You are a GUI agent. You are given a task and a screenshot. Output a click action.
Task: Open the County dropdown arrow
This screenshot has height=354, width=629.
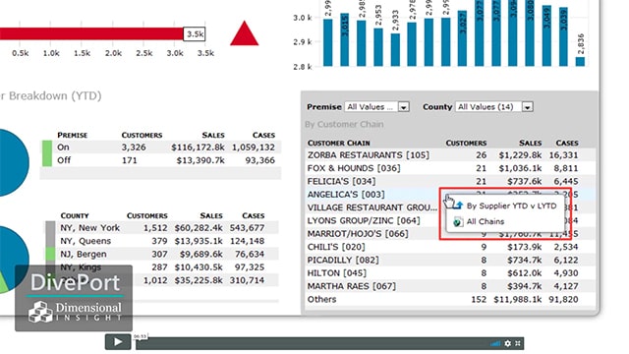pyautogui.click(x=528, y=107)
